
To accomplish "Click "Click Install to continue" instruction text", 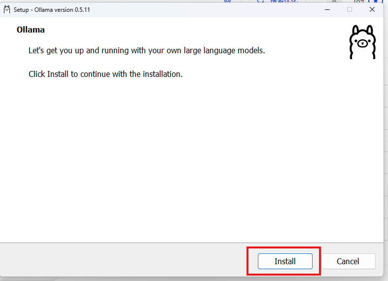I will (106, 74).
